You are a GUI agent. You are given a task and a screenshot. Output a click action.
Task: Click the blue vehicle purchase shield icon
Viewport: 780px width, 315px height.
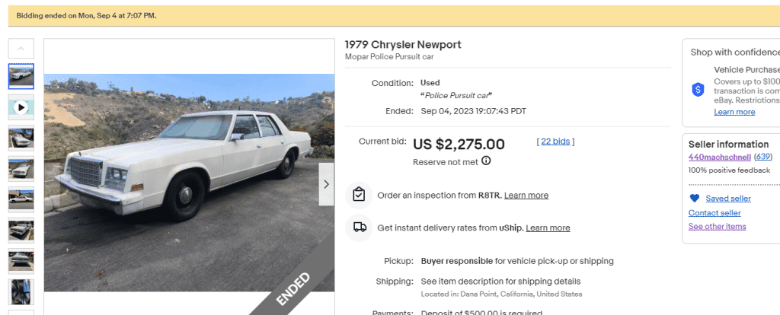coord(698,90)
